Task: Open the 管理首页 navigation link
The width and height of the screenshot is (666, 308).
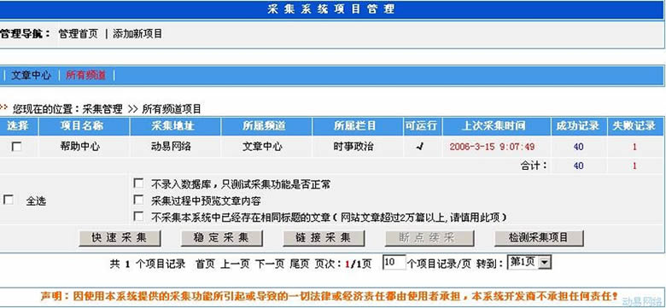Action: 78,34
